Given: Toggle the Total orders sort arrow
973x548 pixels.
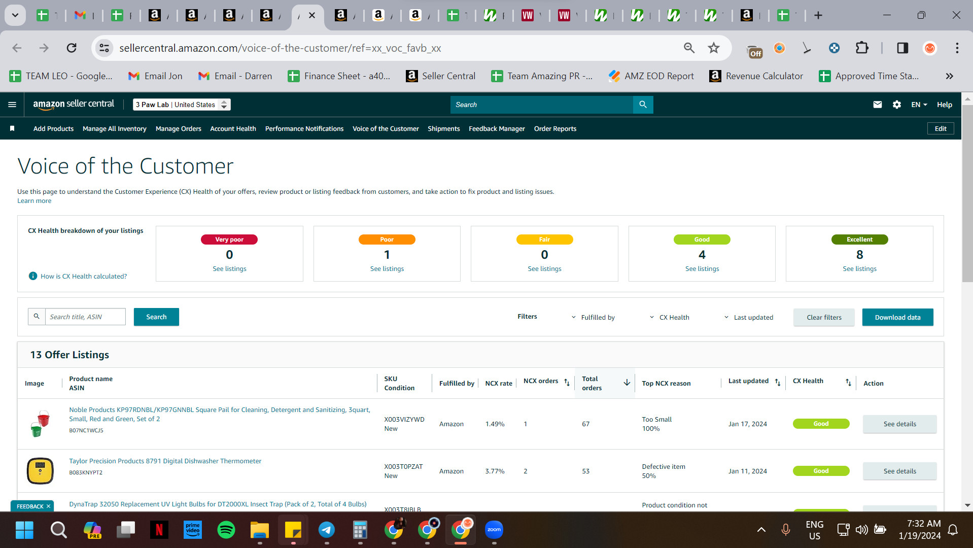Looking at the screenshot, I should click(627, 383).
